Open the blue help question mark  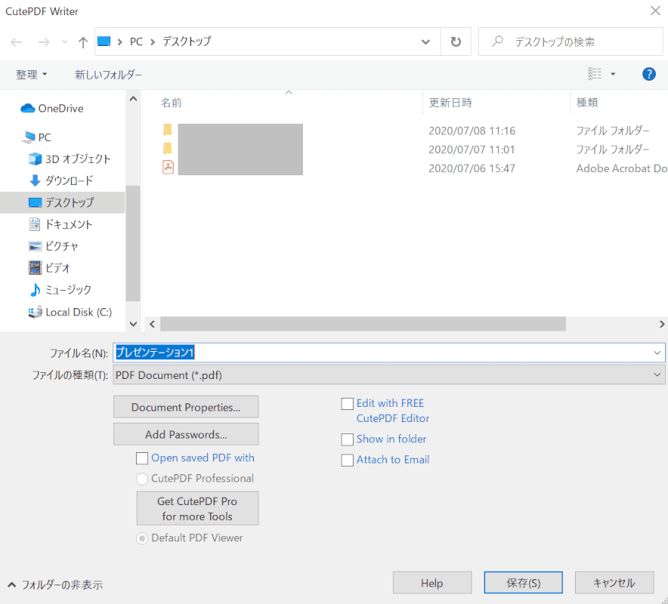coord(648,74)
